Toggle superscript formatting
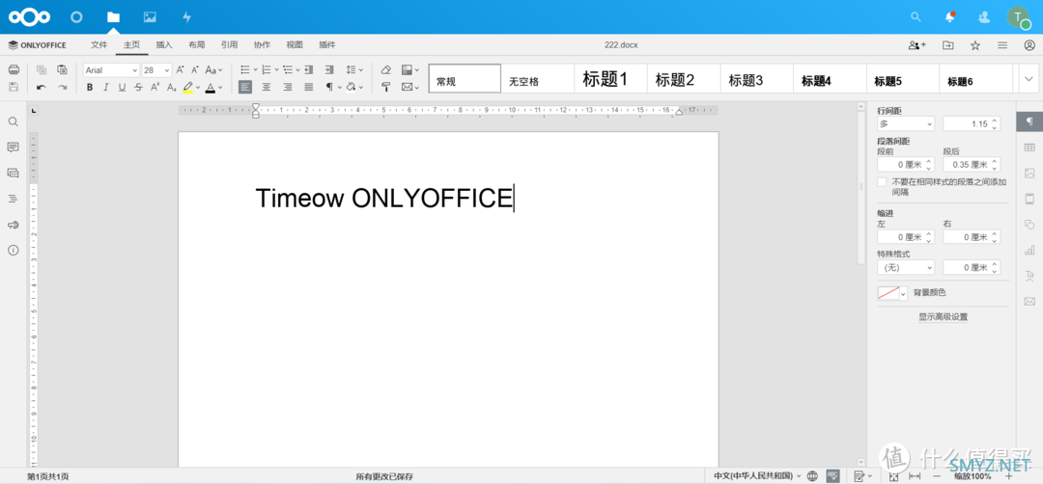The height and width of the screenshot is (484, 1043). coord(155,87)
